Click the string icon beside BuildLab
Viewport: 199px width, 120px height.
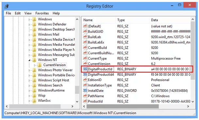[x=85, y=37]
